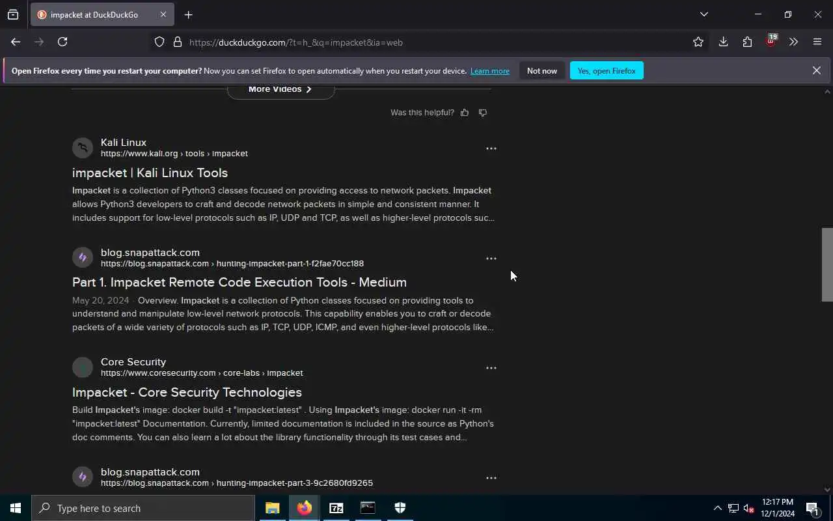Accept Yes, open Firefox button
Viewport: 833px width, 521px height.
pos(607,70)
